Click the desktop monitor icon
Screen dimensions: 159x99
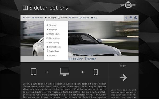click(x=65, y=72)
